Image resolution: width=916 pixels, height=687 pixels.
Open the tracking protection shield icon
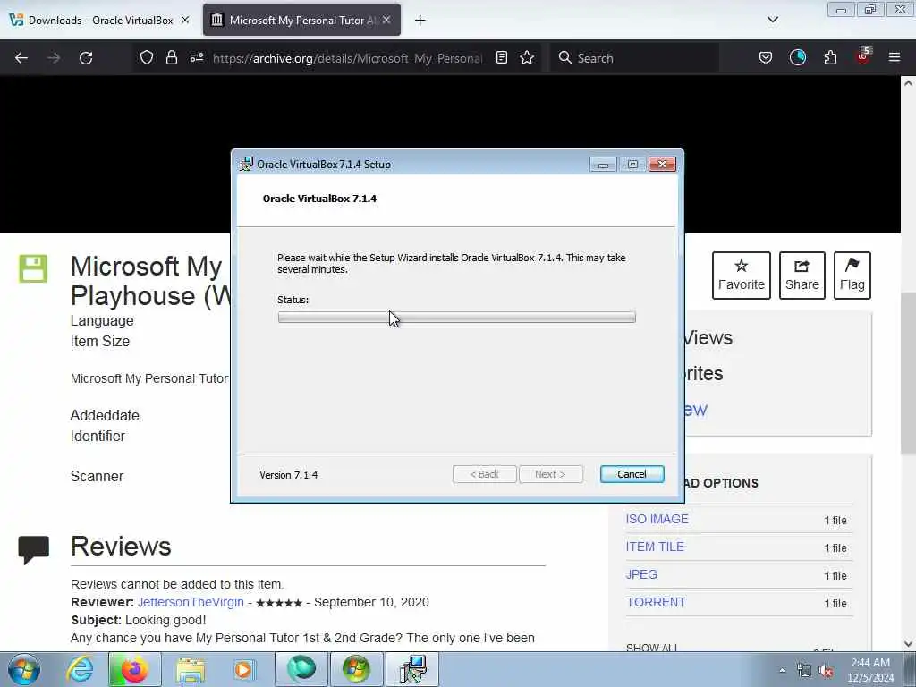pos(147,57)
